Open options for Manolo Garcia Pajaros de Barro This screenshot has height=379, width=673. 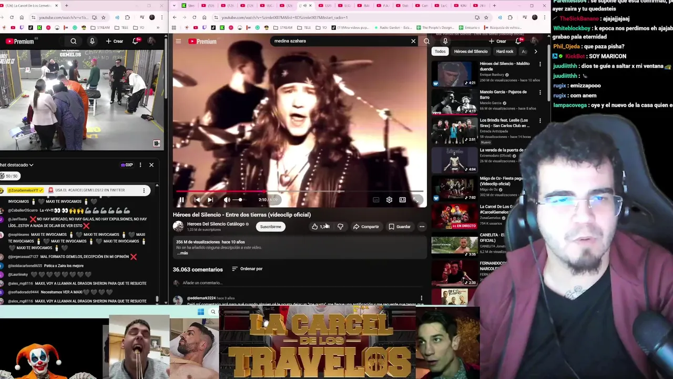540,93
